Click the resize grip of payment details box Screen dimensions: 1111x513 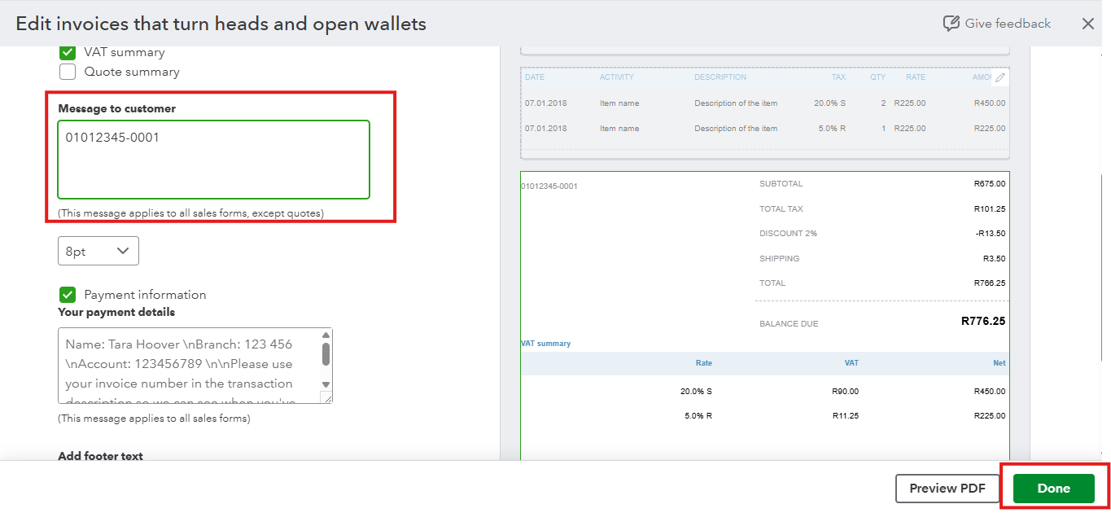(326, 397)
